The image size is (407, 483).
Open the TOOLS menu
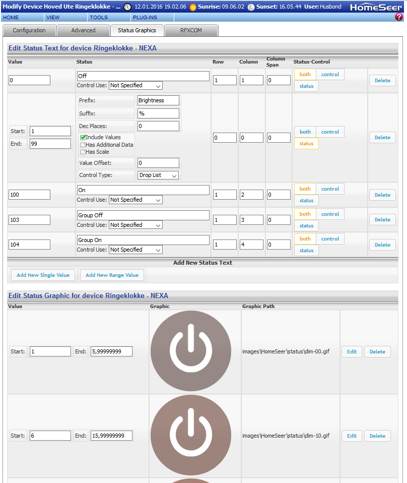[x=109, y=17]
